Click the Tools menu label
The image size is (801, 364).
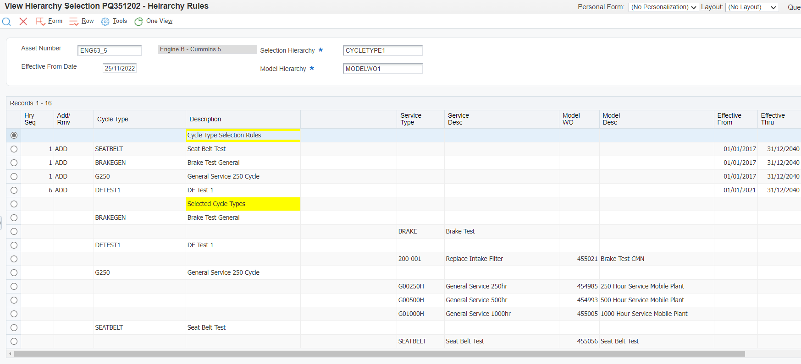120,21
